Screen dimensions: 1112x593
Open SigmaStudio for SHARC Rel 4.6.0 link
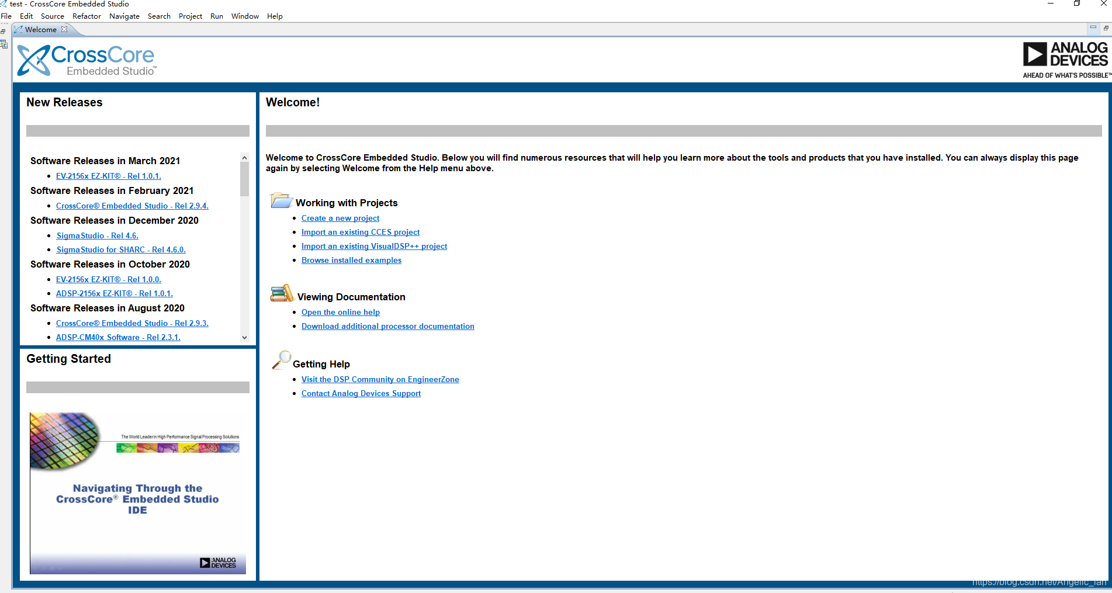[121, 249]
